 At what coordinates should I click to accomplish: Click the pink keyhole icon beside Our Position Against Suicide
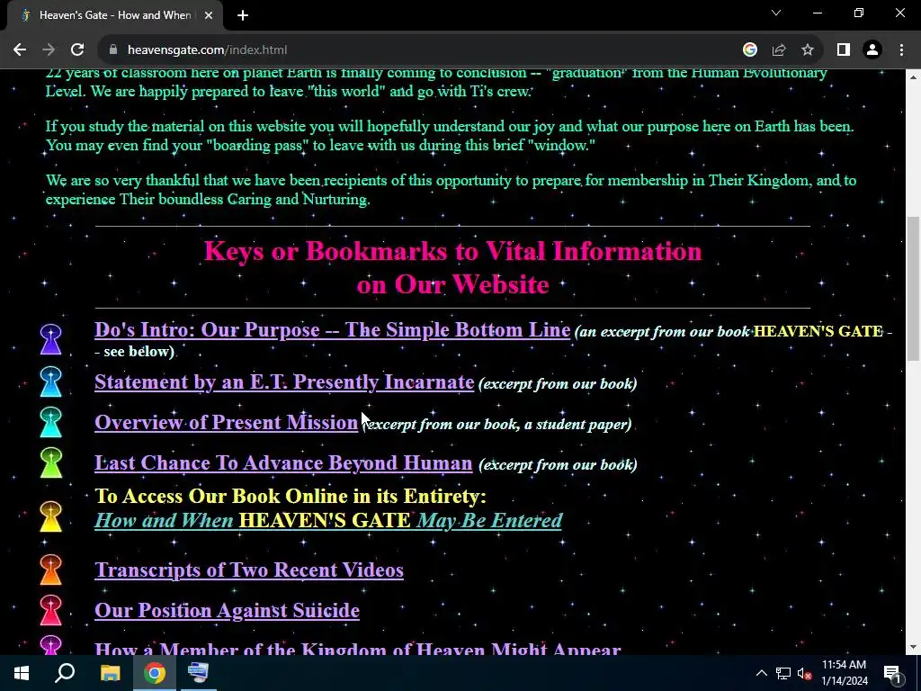pyautogui.click(x=51, y=610)
